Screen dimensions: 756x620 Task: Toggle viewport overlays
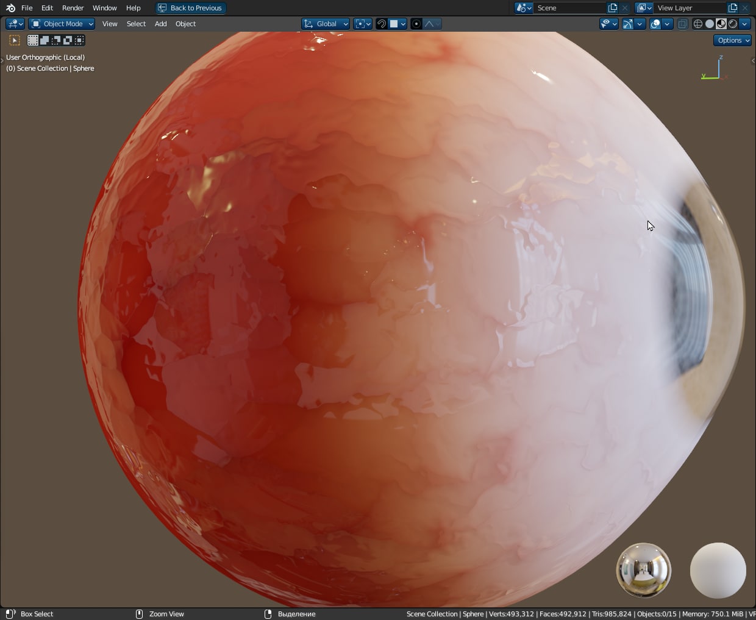tap(655, 24)
